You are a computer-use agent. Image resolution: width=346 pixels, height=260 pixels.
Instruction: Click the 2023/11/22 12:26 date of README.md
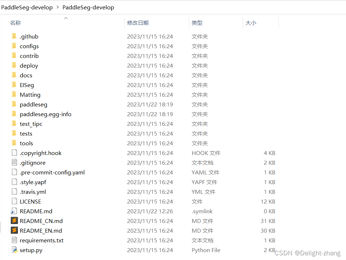pyautogui.click(x=150, y=211)
